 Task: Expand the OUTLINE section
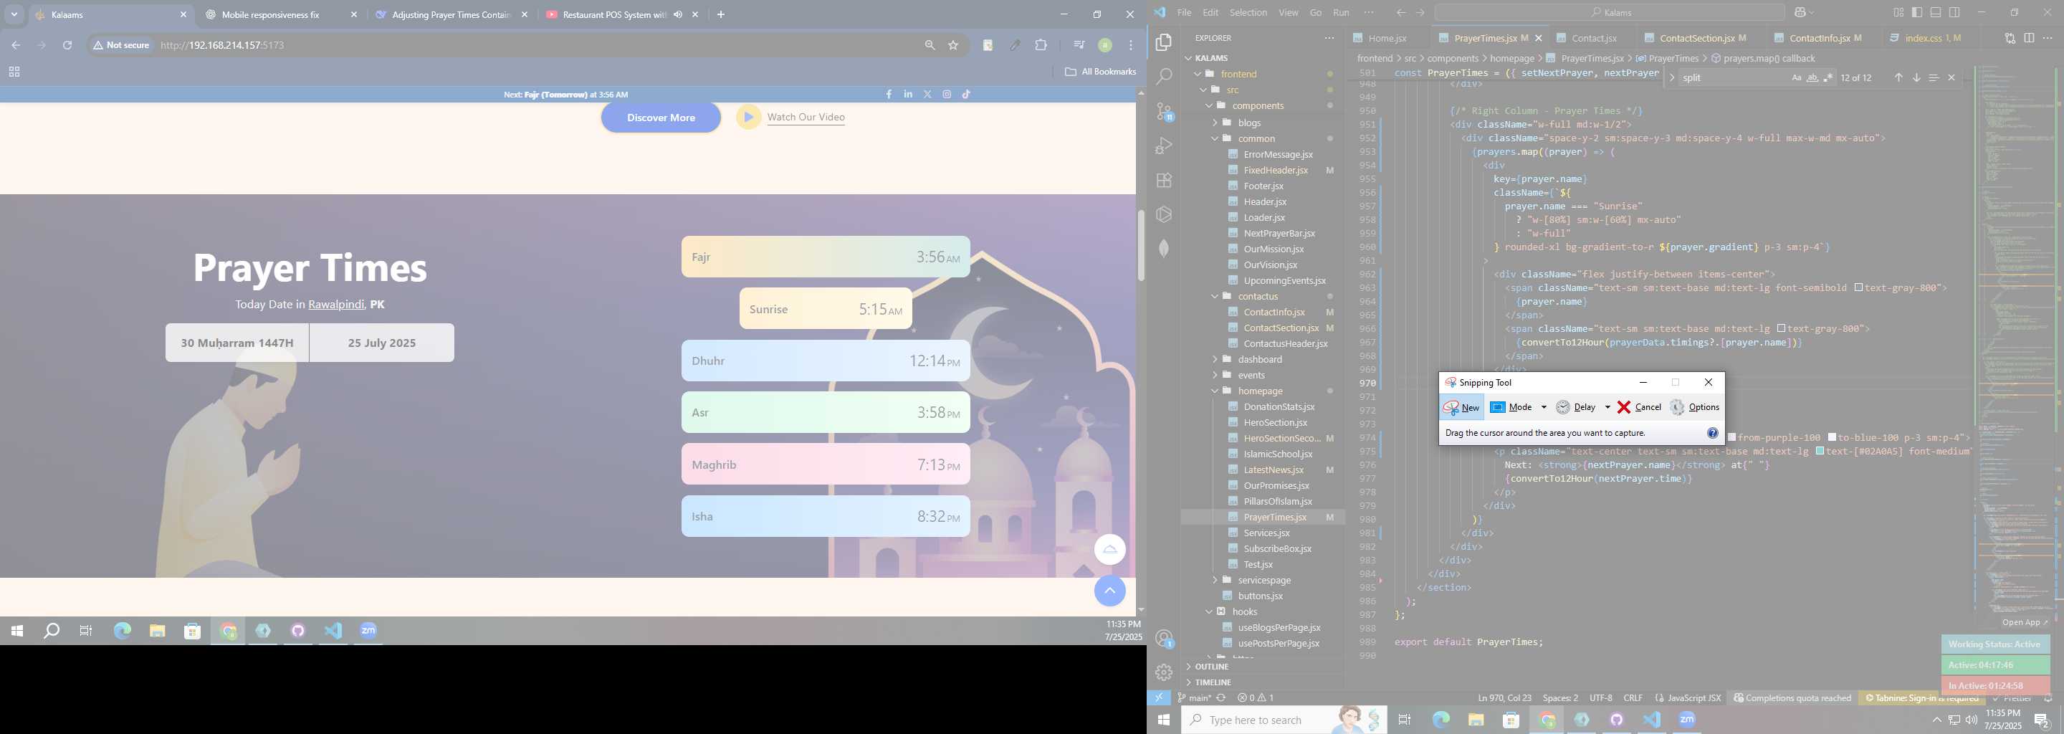tap(1211, 667)
